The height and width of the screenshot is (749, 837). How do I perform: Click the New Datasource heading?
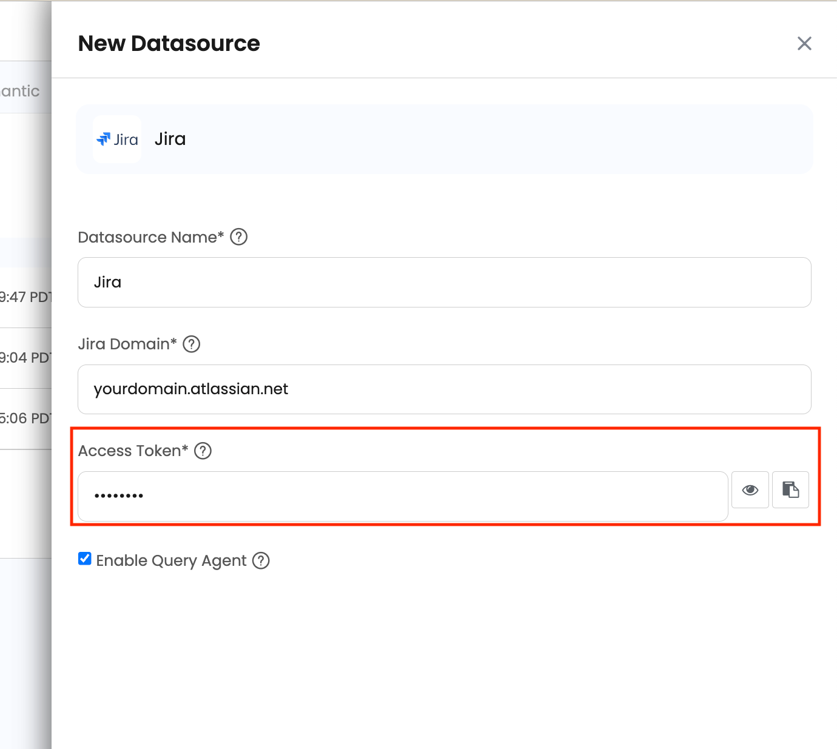[x=169, y=44]
